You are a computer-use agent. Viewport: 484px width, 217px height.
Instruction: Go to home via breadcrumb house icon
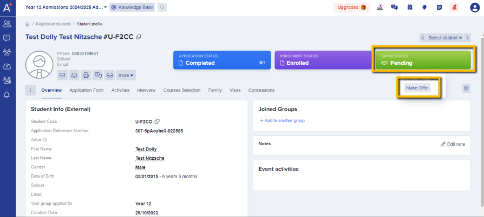(28, 24)
